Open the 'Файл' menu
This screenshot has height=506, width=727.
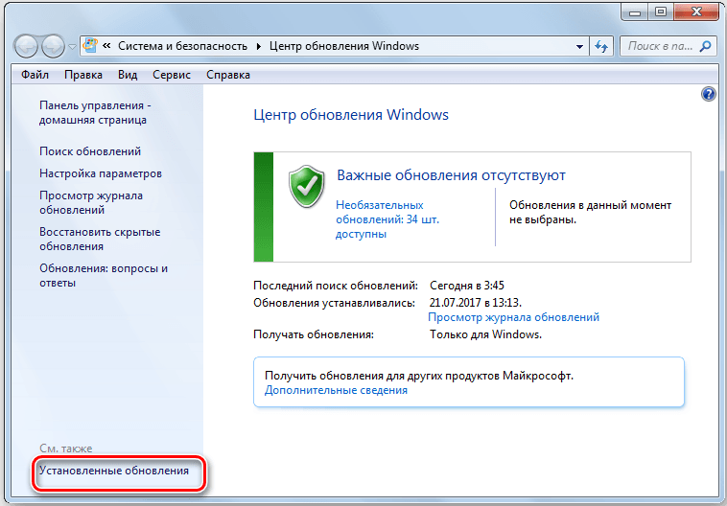[x=35, y=75]
